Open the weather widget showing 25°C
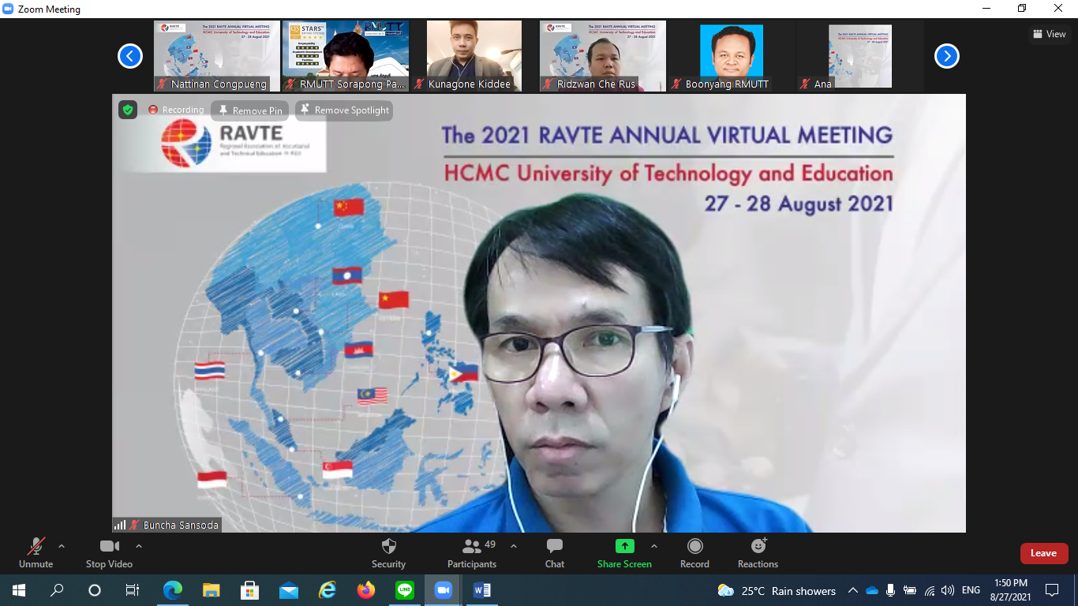This screenshot has width=1078, height=606. pyautogui.click(x=777, y=590)
